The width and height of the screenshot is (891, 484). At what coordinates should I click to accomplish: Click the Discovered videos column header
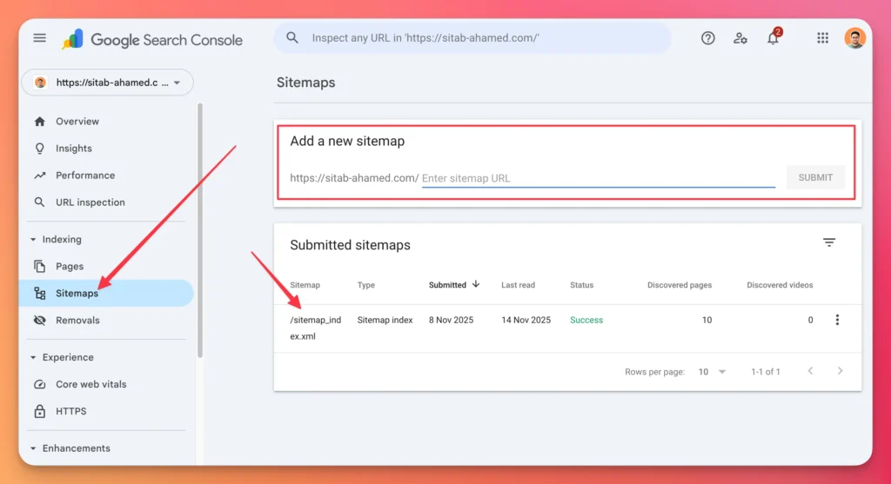pos(780,285)
